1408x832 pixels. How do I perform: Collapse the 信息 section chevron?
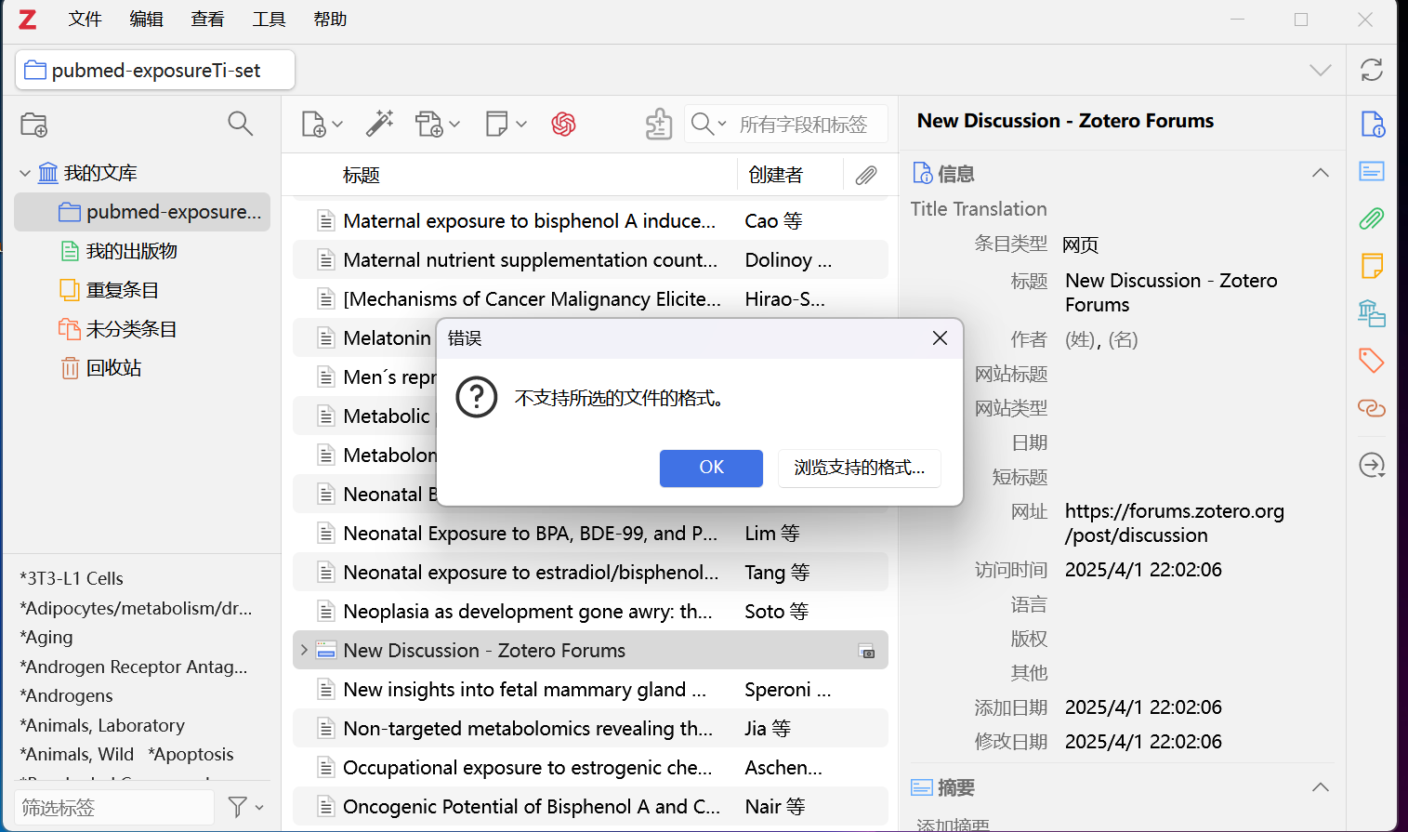(1320, 173)
